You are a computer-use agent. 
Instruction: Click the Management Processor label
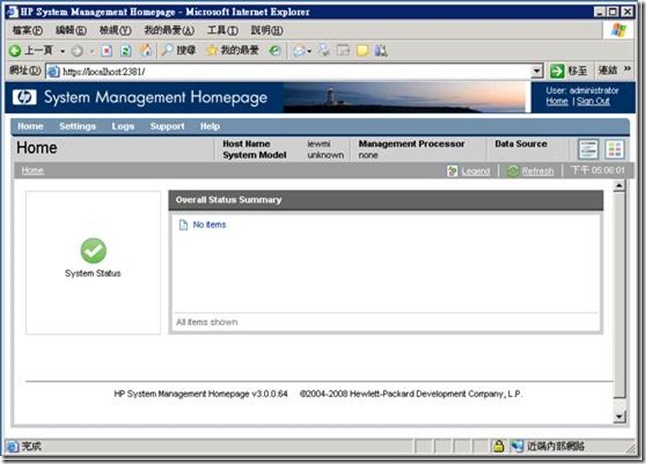click(411, 144)
